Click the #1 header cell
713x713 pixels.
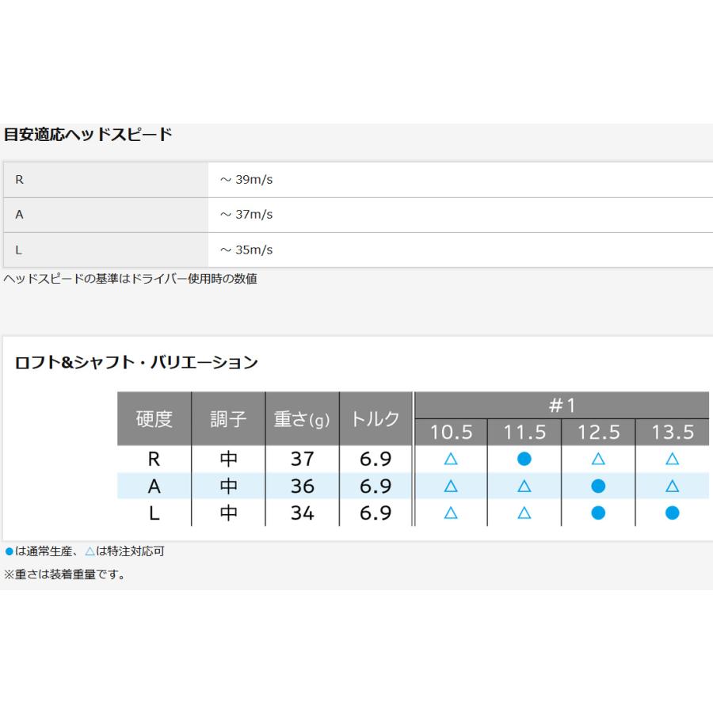(562, 405)
